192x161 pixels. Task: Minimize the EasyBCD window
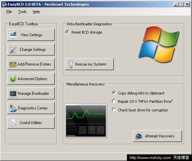pos(176,4)
